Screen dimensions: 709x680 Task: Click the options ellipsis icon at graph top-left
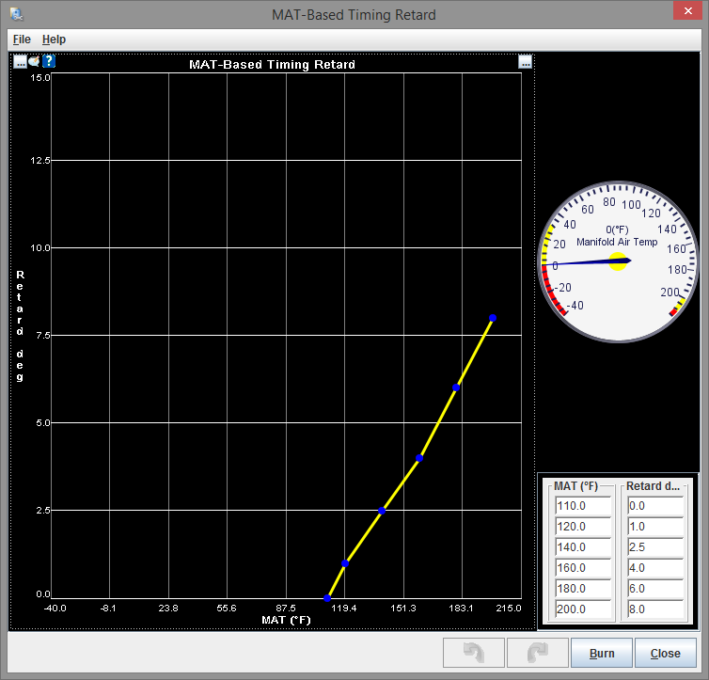click(x=20, y=62)
